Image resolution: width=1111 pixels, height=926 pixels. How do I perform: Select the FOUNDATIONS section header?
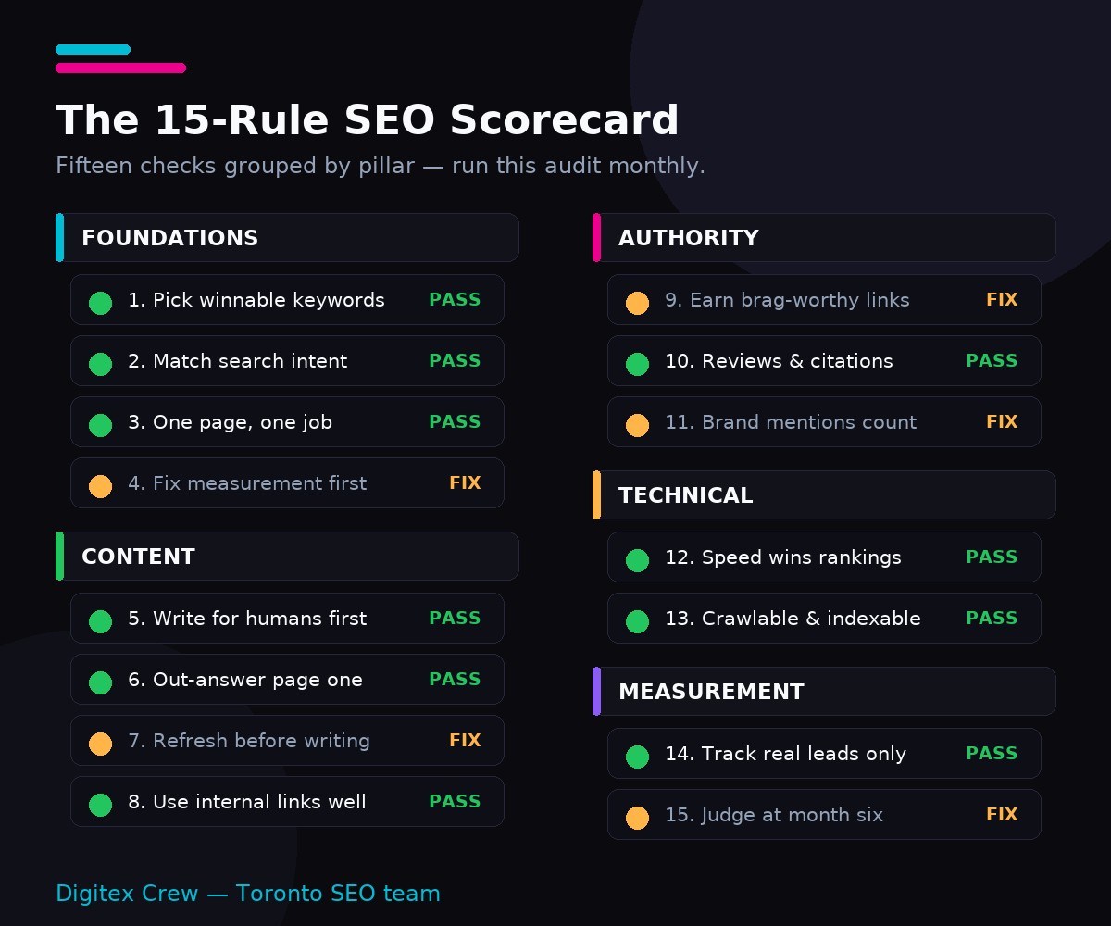coord(287,238)
